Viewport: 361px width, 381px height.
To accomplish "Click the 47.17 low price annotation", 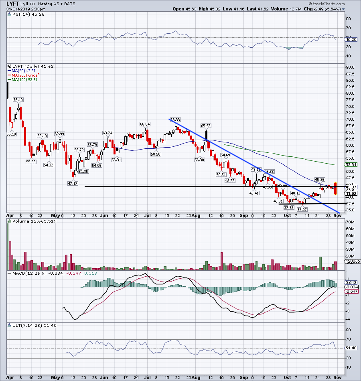I will pos(73,183).
